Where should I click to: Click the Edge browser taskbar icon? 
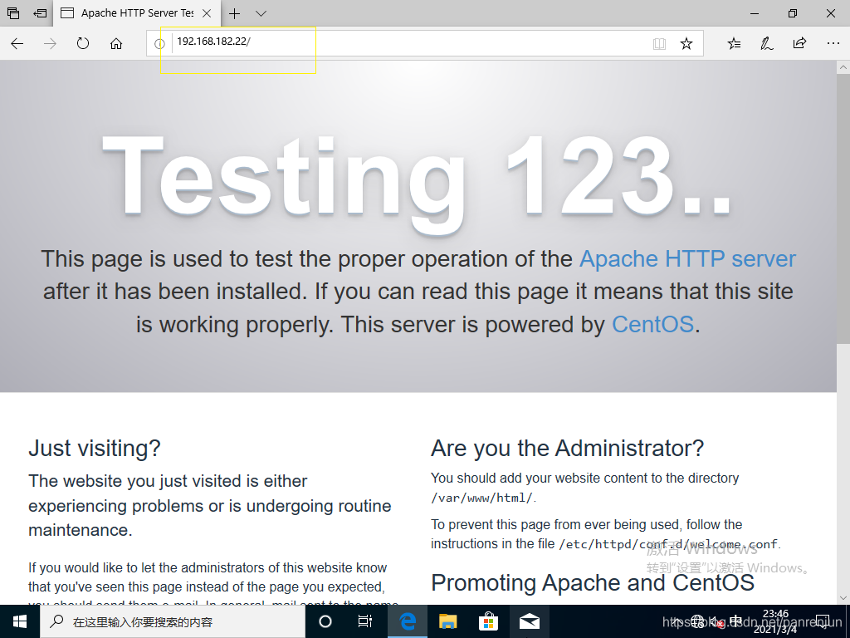click(407, 621)
